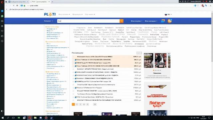Image resolution: width=213 pixels, height=120 pixels.
Task: Click the PLATI logo
Action: pyautogui.click(x=50, y=14)
